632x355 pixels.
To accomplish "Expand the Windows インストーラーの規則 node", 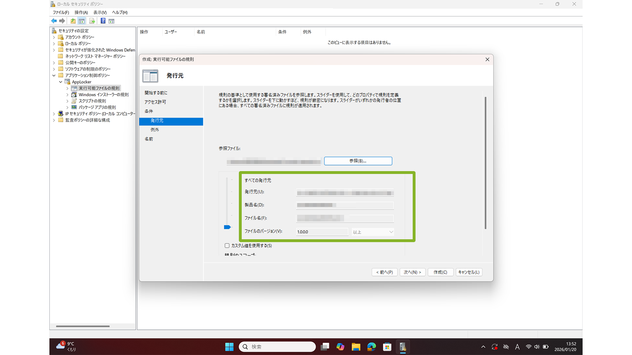I will [x=68, y=95].
